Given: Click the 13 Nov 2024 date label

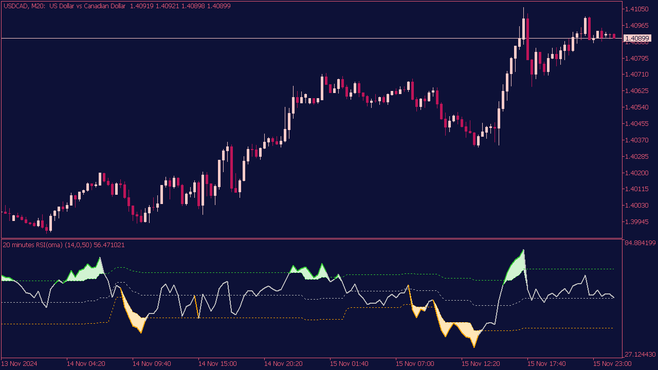Looking at the screenshot, I should pos(20,363).
